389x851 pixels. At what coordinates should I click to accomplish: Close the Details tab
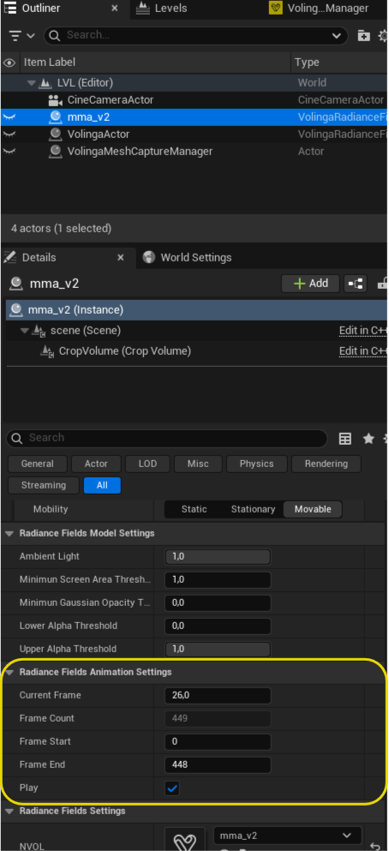121,258
